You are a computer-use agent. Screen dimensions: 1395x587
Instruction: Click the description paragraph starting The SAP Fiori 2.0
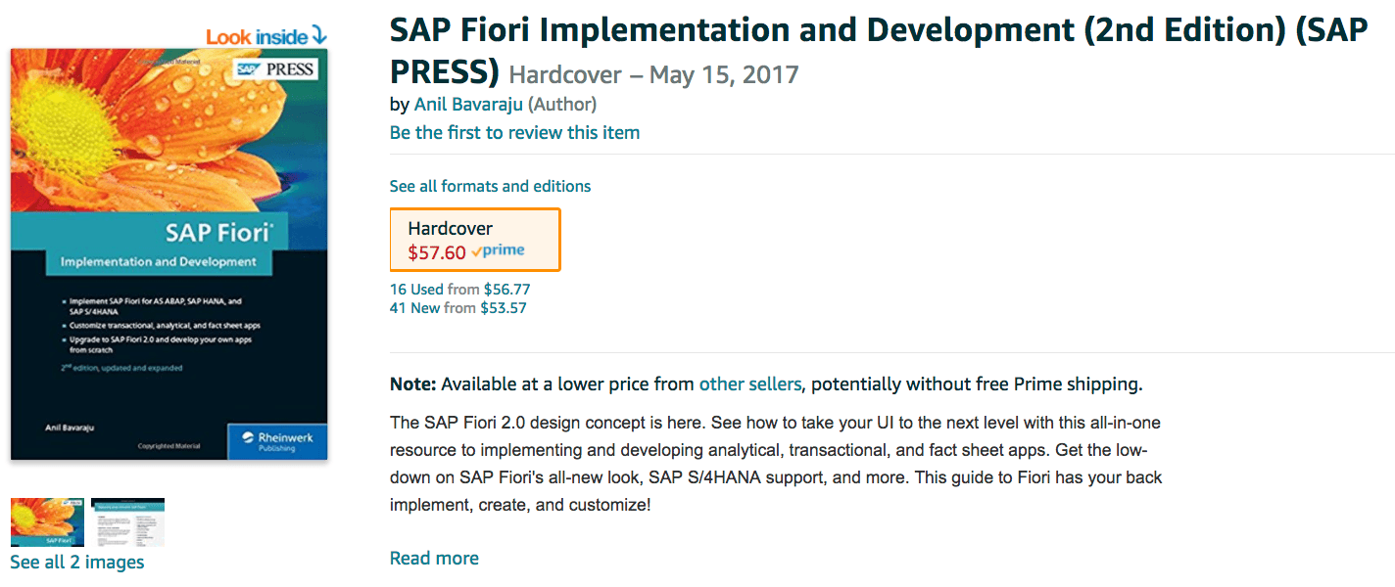tap(776, 465)
